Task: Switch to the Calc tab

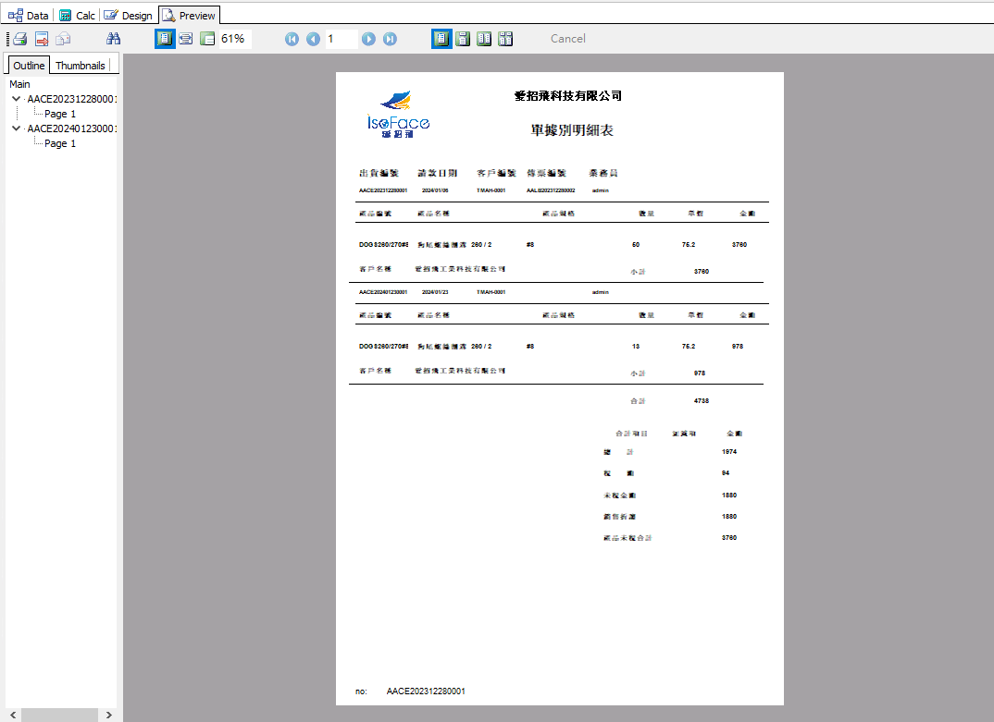Action: click(77, 15)
